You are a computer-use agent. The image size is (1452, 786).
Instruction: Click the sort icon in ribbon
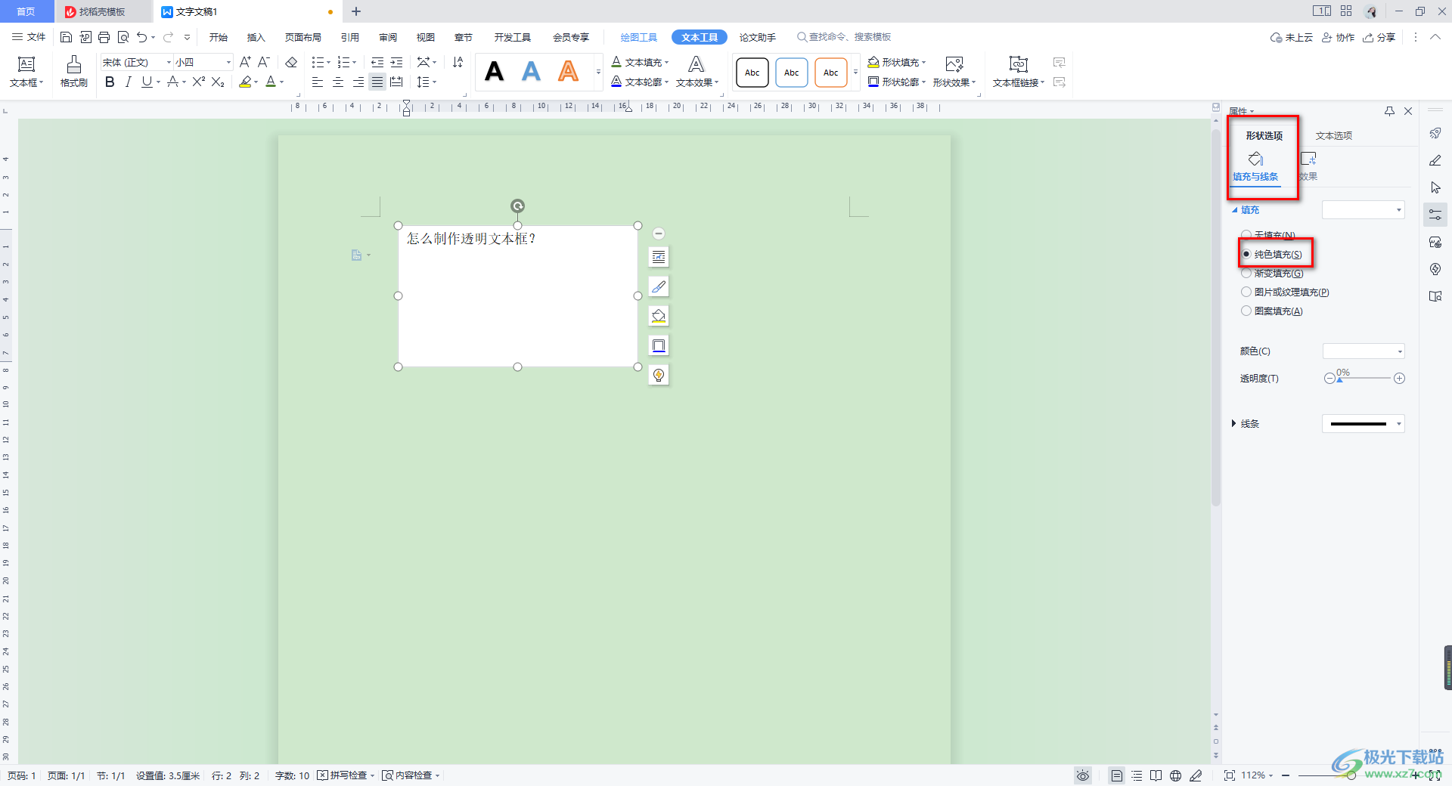458,62
